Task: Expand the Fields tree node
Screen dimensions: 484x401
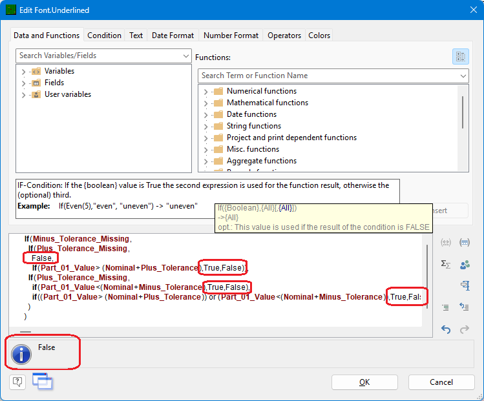Action: pos(23,83)
